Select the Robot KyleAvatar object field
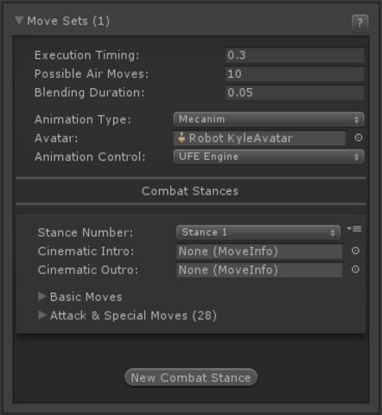This screenshot has width=382, height=415. point(259,138)
